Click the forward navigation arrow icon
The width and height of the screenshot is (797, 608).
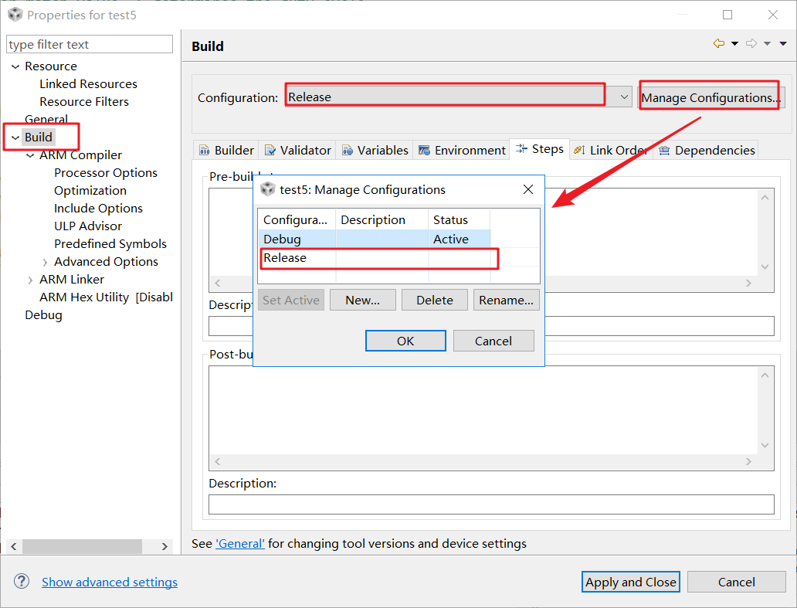[751, 44]
